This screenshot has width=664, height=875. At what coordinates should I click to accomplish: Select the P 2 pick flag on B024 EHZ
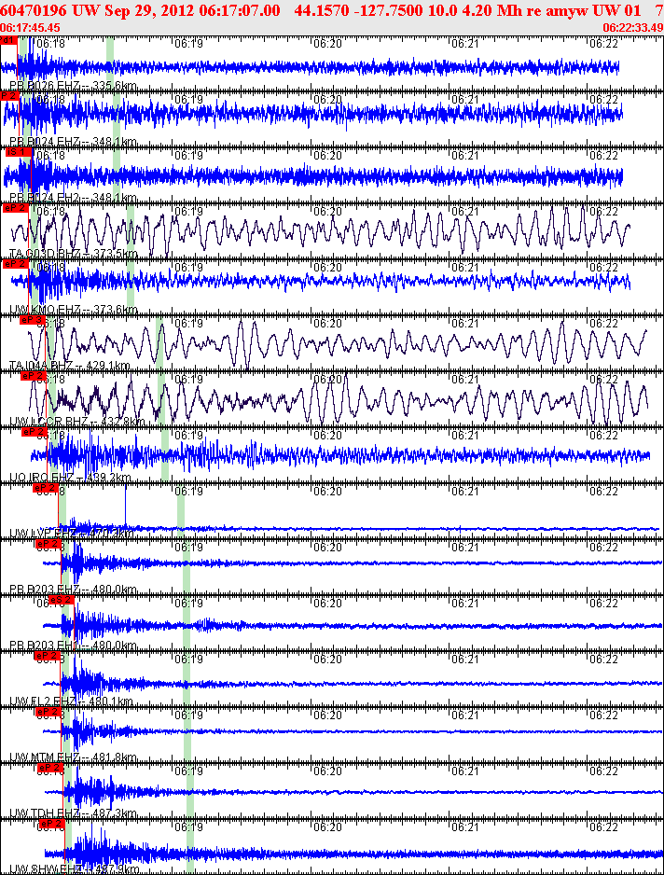click(x=9, y=96)
